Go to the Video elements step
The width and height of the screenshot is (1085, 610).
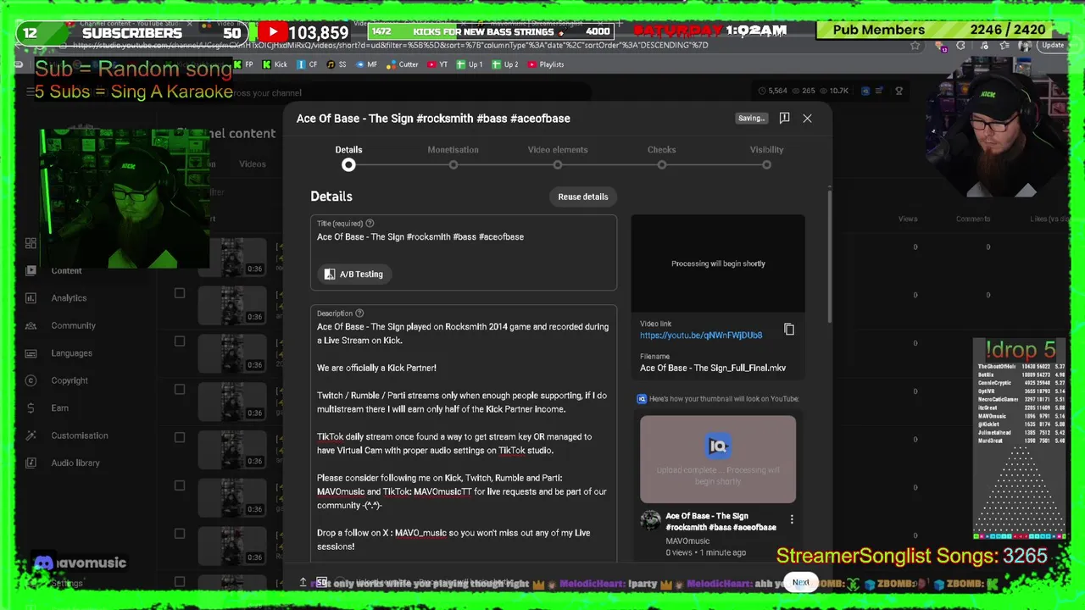tap(558, 157)
